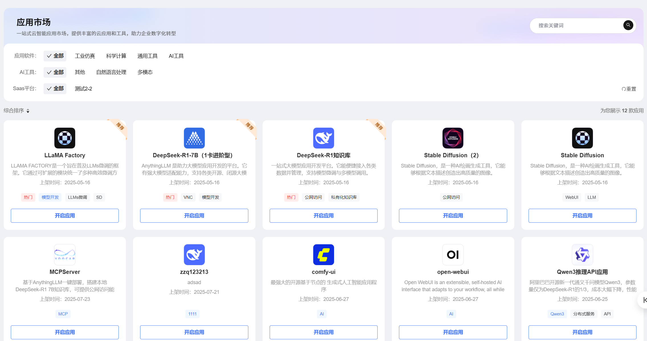
Task: Click the 分布式服务 tag
Action: 584,314
